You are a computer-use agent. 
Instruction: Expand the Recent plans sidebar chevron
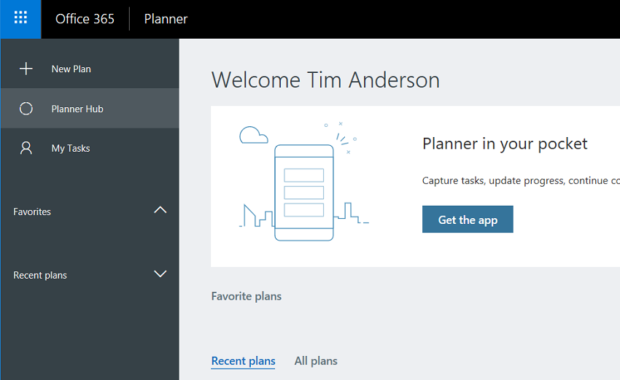click(160, 274)
